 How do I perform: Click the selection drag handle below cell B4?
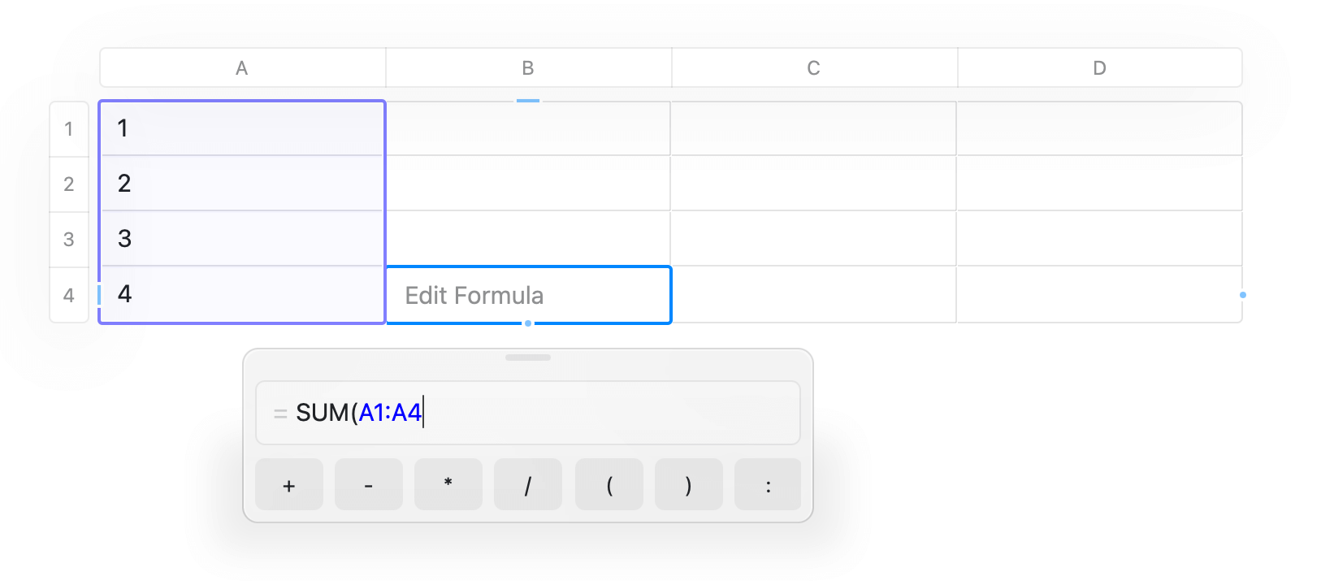[528, 323]
